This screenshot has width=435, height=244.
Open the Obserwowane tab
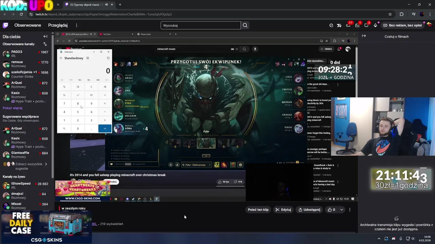coord(28,25)
